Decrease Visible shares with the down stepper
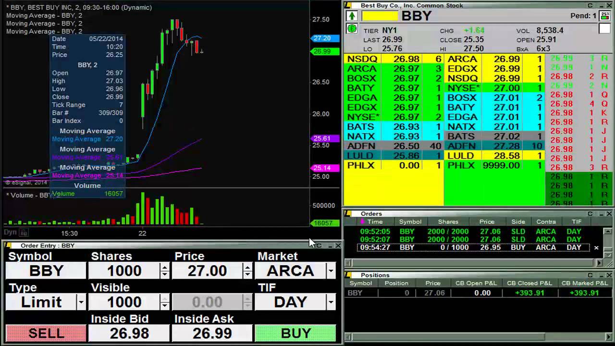Image resolution: width=615 pixels, height=346 pixels. (165, 306)
